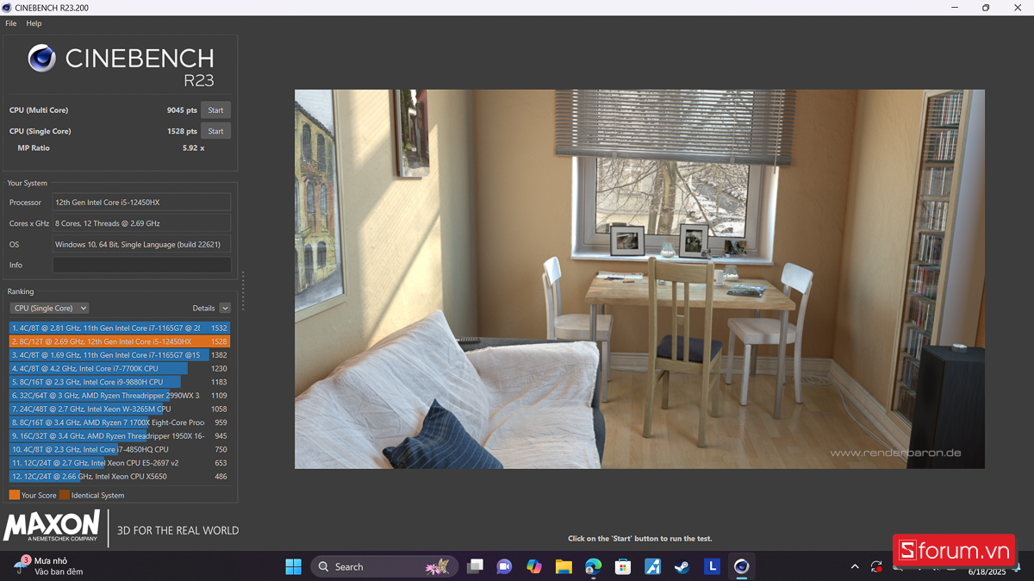This screenshot has height=581, width=1034.
Task: Open Microsoft Edge from the taskbar
Action: pyautogui.click(x=593, y=566)
